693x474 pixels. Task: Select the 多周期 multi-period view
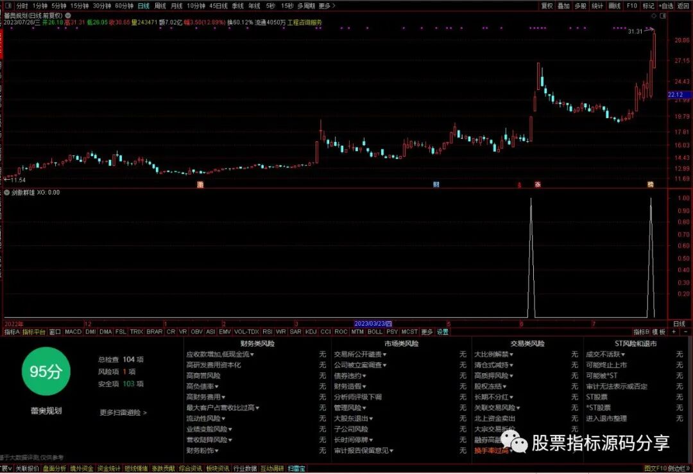click(306, 6)
